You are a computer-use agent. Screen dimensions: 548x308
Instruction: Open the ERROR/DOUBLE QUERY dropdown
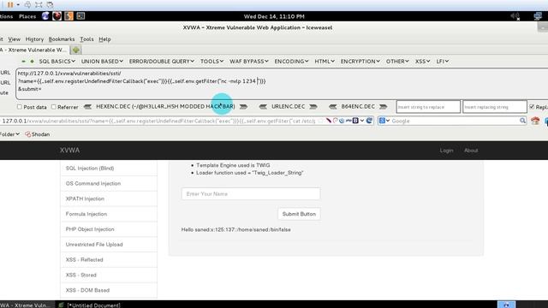[162, 62]
